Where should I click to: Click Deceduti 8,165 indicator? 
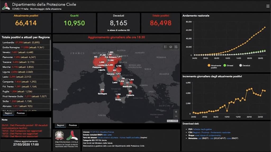[x=119, y=23]
